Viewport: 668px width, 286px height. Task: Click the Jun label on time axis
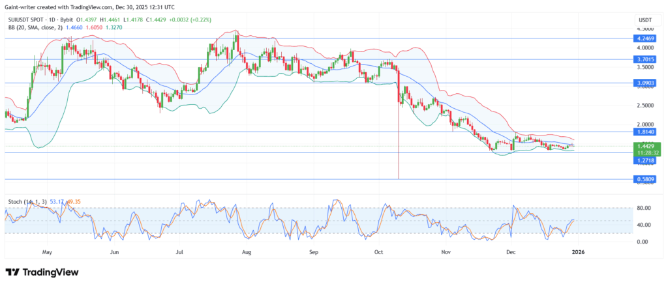coord(114,252)
